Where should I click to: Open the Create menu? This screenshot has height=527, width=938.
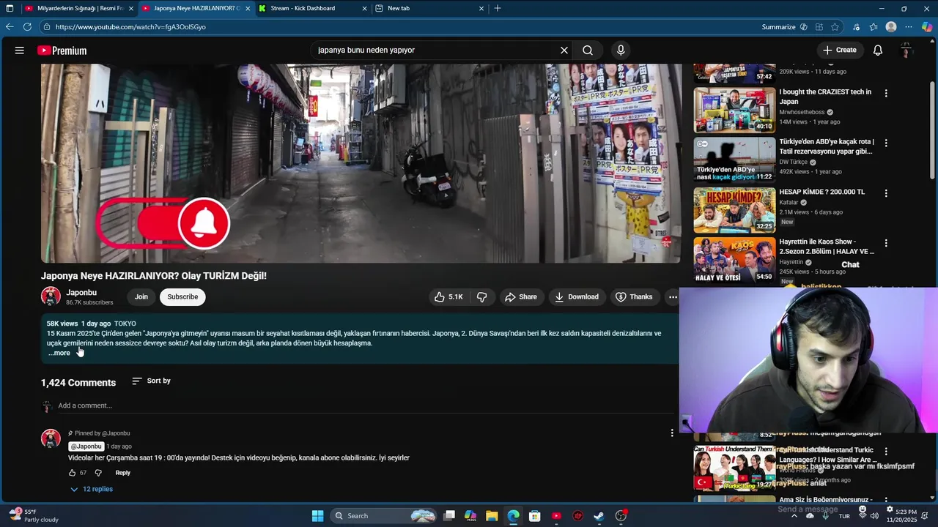point(840,51)
